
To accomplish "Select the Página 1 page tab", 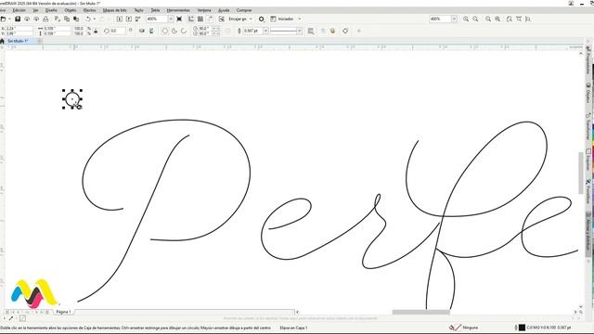I will (63, 312).
